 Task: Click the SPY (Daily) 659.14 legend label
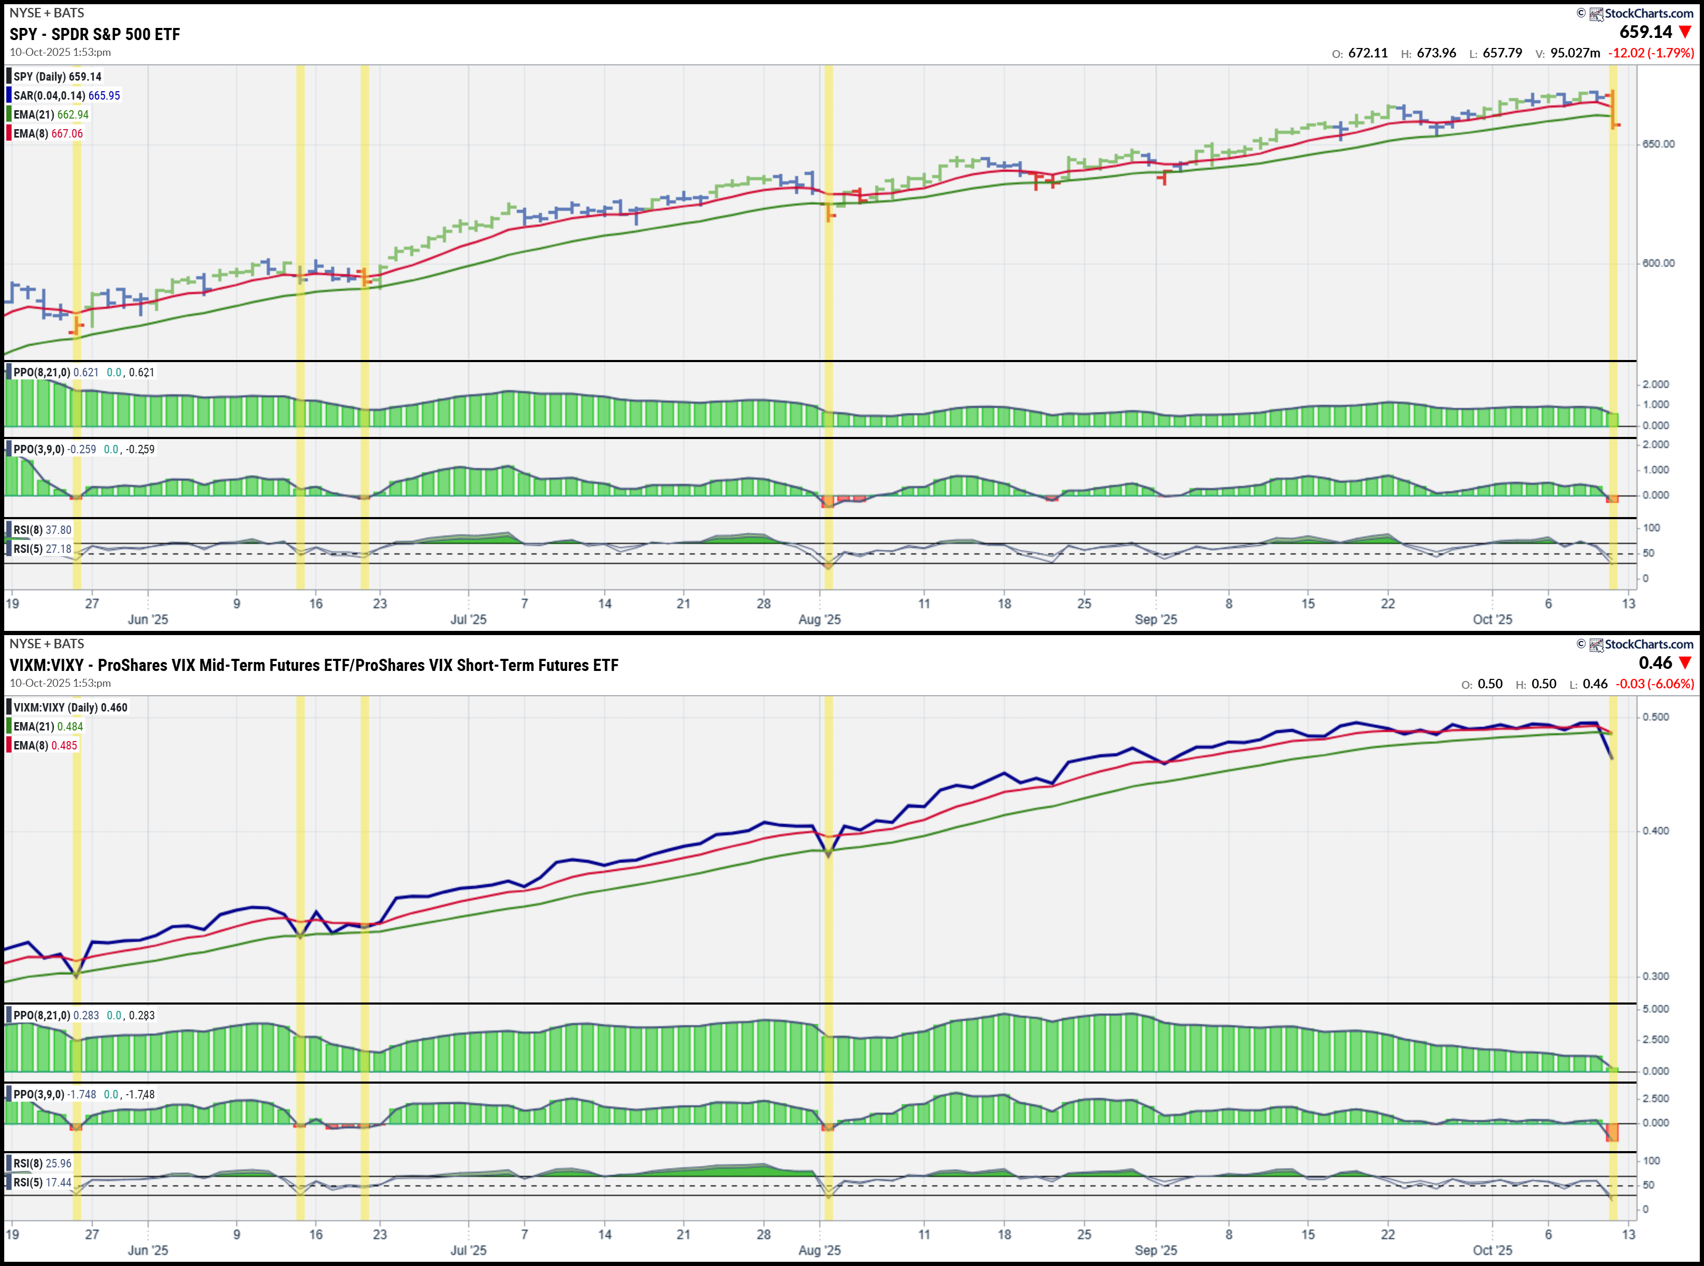(57, 76)
